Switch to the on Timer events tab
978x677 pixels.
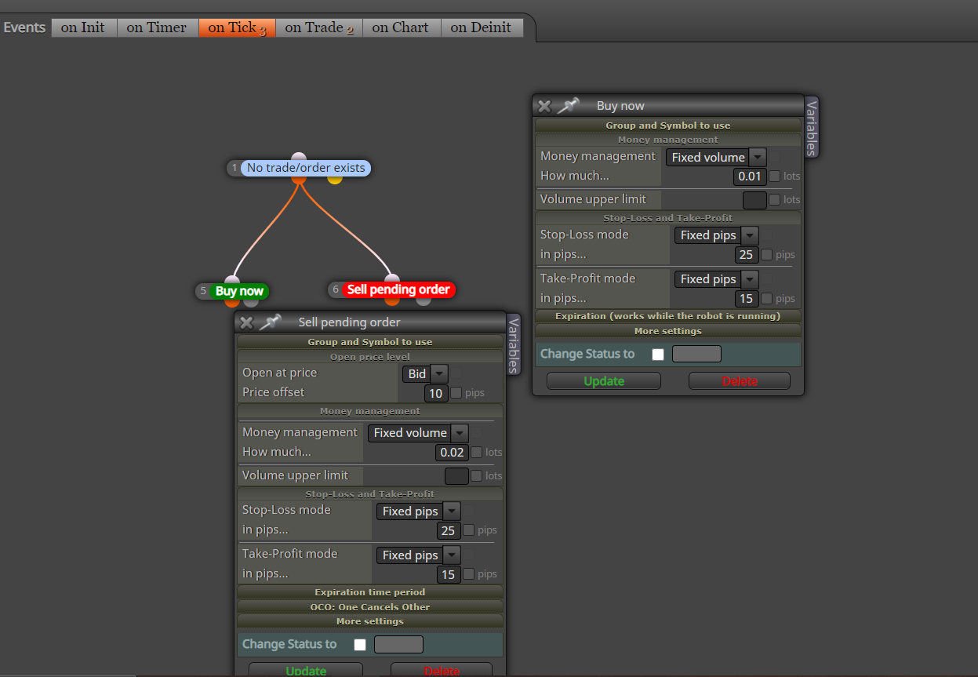158,27
